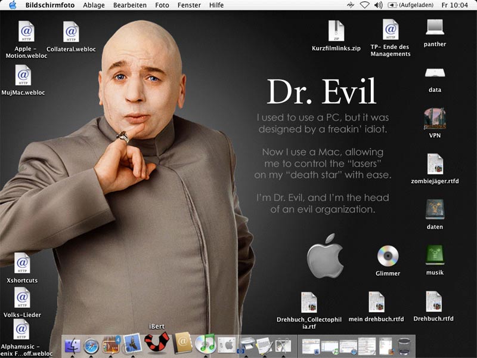Click the AirPort wireless status icon
The width and height of the screenshot is (477, 358).
364,5
